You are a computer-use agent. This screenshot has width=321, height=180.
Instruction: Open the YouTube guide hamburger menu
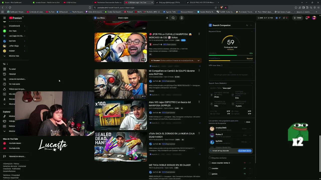coord(4,18)
